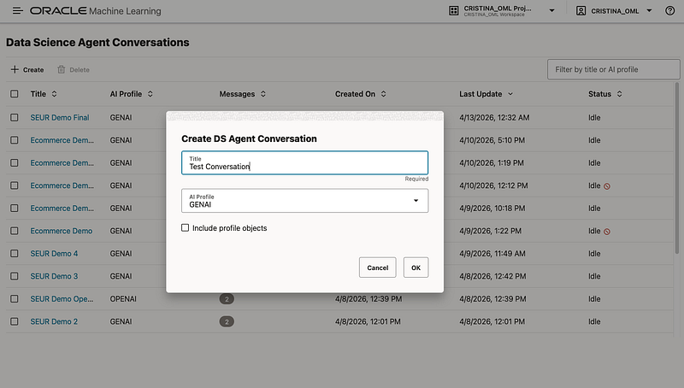Click the CRISTINA_OML user avatar icon
This screenshot has height=388, width=684.
click(581, 11)
